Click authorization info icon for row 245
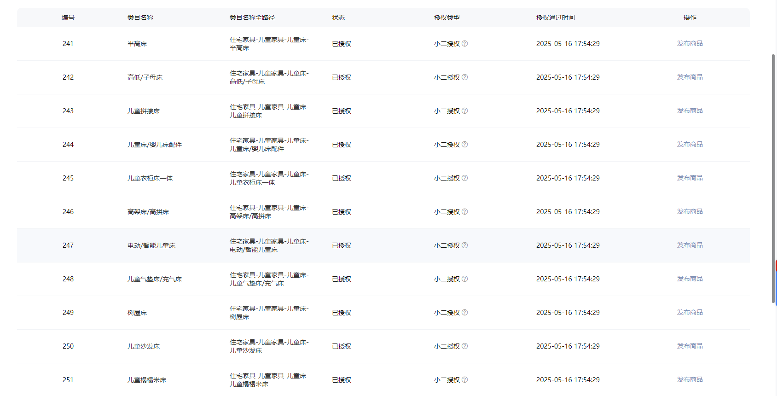This screenshot has width=777, height=396. tap(464, 178)
